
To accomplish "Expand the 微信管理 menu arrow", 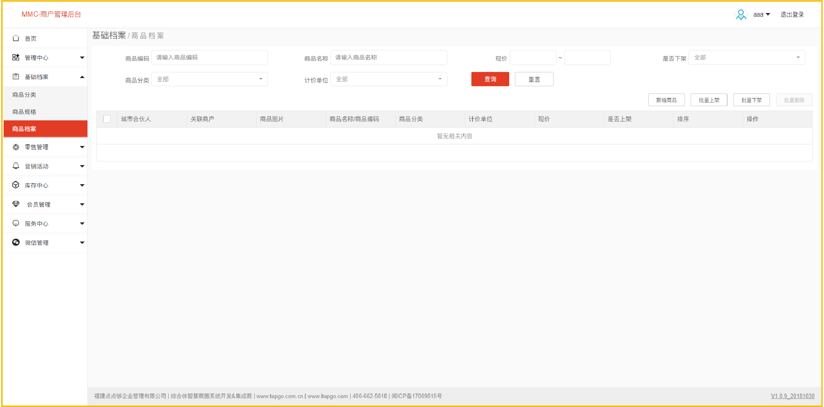I will click(x=82, y=243).
